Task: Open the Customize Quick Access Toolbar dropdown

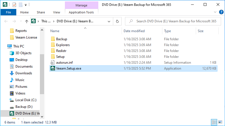Action: pos(26,5)
